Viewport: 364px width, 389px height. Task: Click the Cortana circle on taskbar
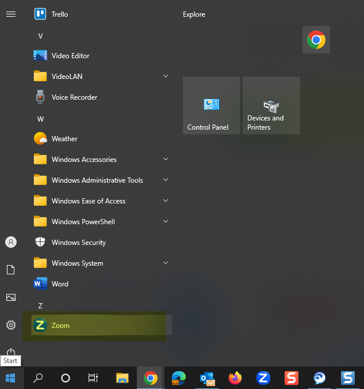pos(66,378)
